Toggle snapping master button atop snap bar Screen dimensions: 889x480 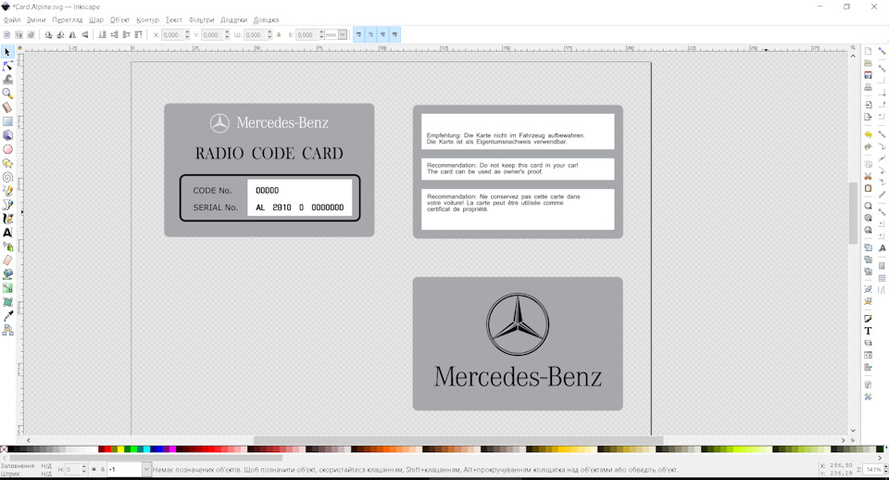tap(882, 50)
